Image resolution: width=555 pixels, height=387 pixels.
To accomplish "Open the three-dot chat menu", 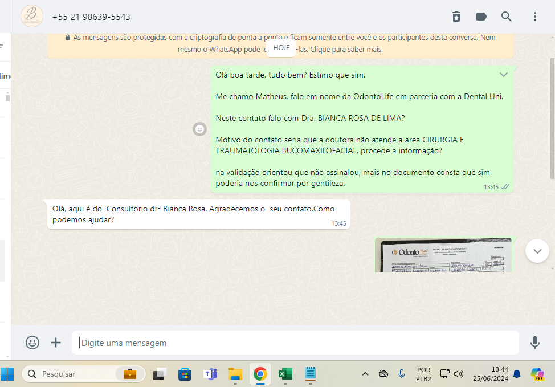I will pyautogui.click(x=535, y=17).
